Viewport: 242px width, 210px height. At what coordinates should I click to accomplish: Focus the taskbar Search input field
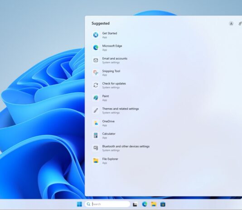(107, 204)
